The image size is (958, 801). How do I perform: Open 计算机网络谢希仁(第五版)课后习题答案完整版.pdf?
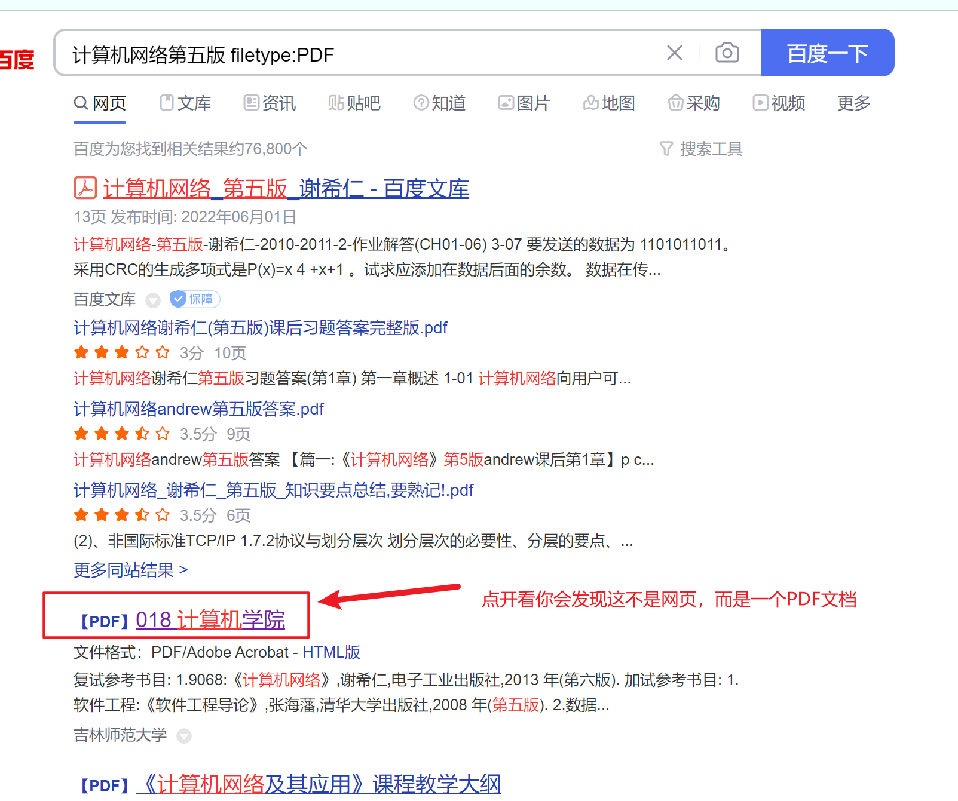click(x=260, y=328)
